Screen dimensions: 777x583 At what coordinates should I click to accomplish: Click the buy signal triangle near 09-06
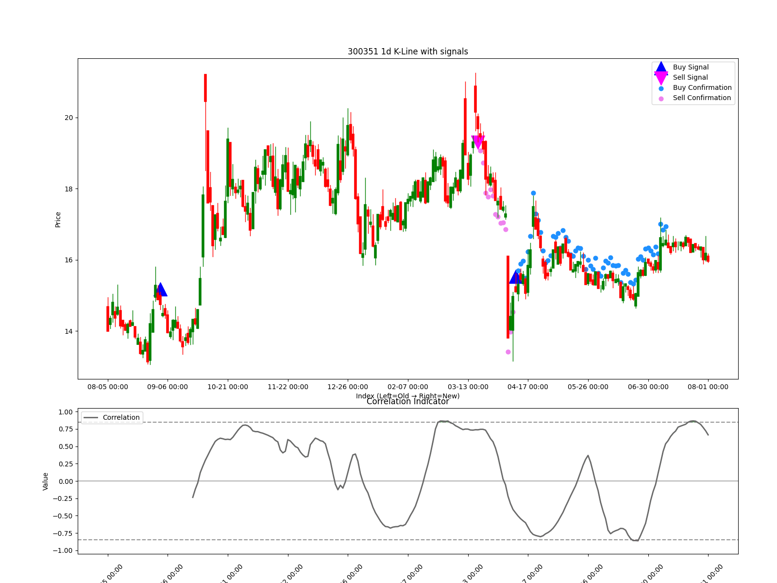coord(160,290)
